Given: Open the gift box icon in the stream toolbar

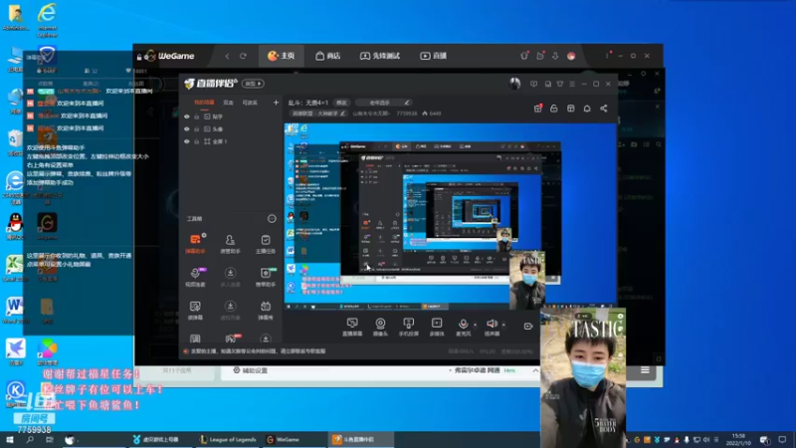Looking at the screenshot, I should click(x=537, y=109).
